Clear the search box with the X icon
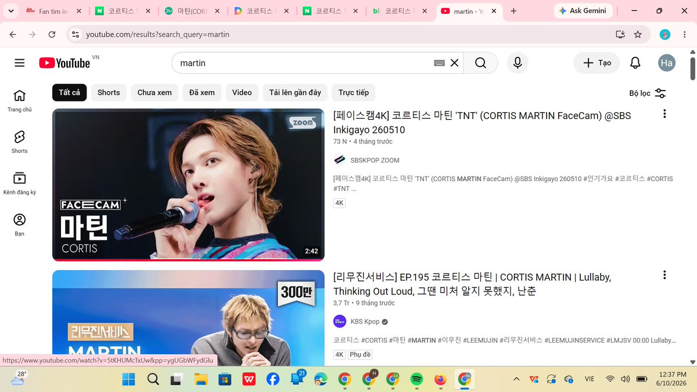The height and width of the screenshot is (392, 697). [454, 63]
